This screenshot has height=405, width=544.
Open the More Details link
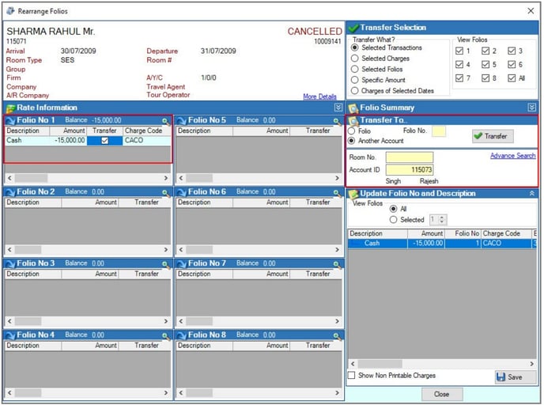point(319,97)
